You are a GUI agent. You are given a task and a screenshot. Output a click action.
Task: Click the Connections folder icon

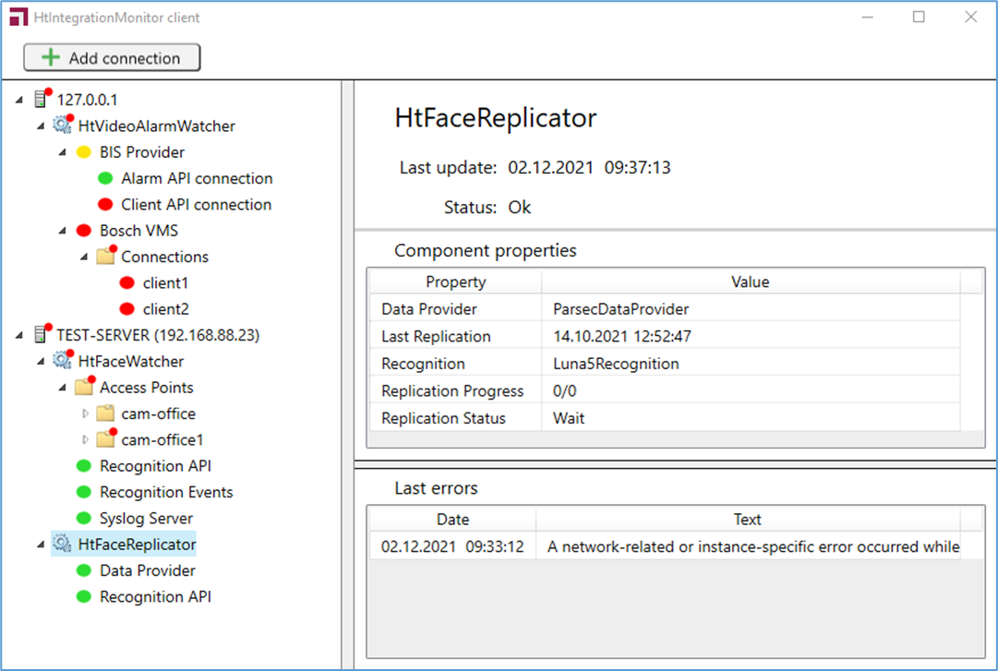(x=106, y=257)
